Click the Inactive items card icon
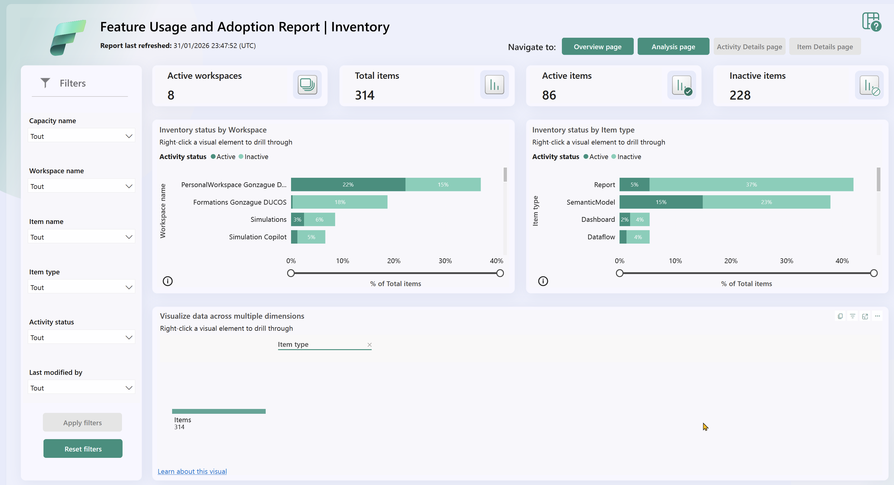894x485 pixels. pyautogui.click(x=869, y=85)
